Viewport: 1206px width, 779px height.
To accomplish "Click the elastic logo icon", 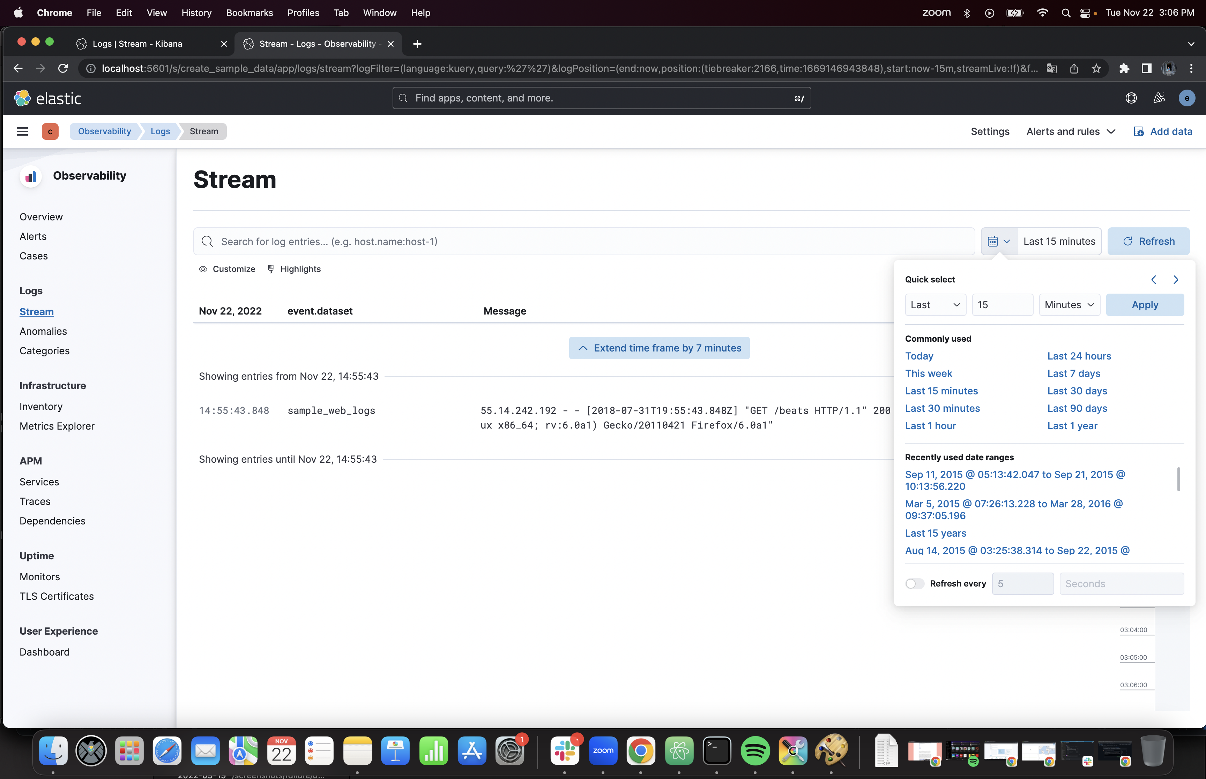I will [x=22, y=98].
